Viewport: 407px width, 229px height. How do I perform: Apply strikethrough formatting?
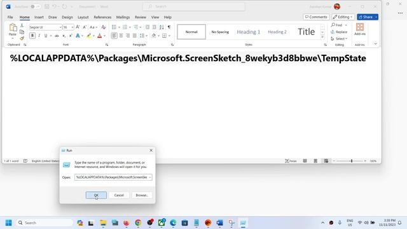(x=57, y=36)
